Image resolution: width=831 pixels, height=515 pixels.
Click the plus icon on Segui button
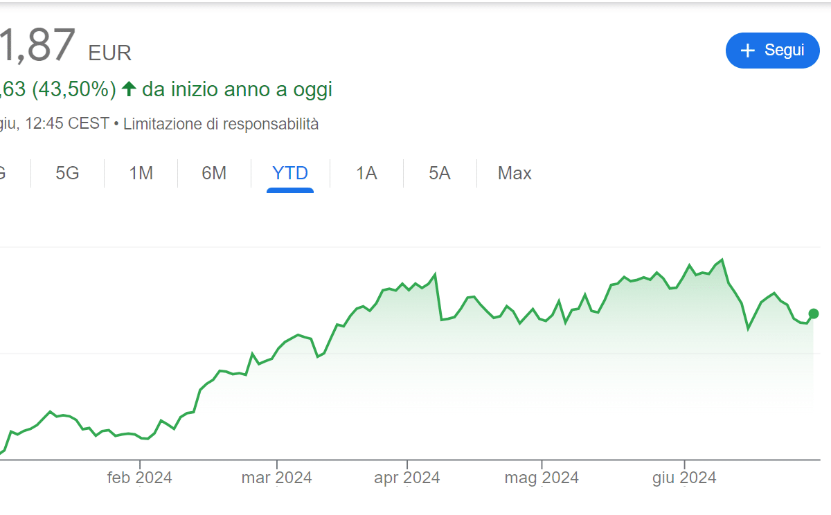tap(747, 51)
